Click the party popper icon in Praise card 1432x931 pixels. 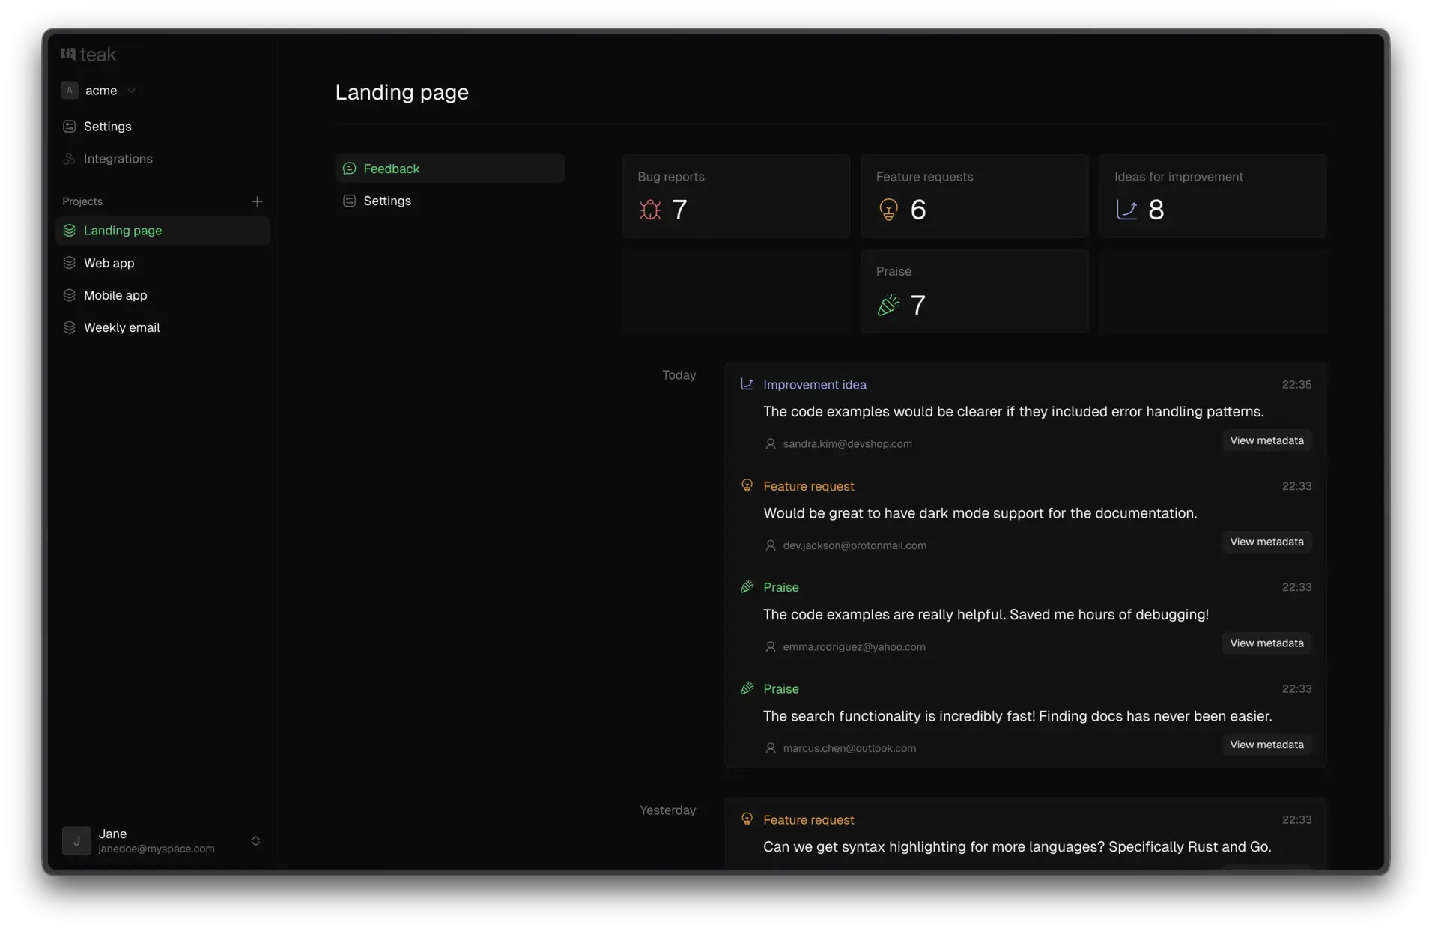pos(888,305)
